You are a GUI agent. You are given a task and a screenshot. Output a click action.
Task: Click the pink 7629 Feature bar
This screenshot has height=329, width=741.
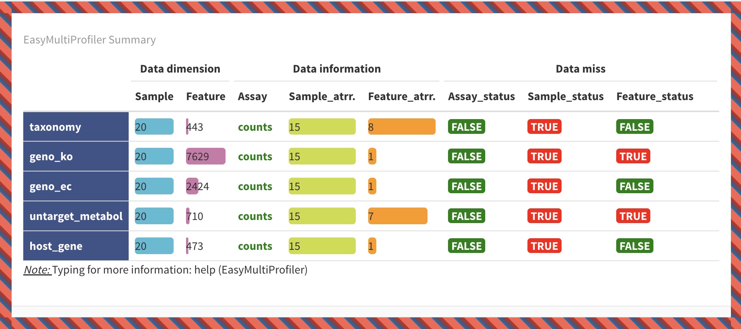pos(205,156)
